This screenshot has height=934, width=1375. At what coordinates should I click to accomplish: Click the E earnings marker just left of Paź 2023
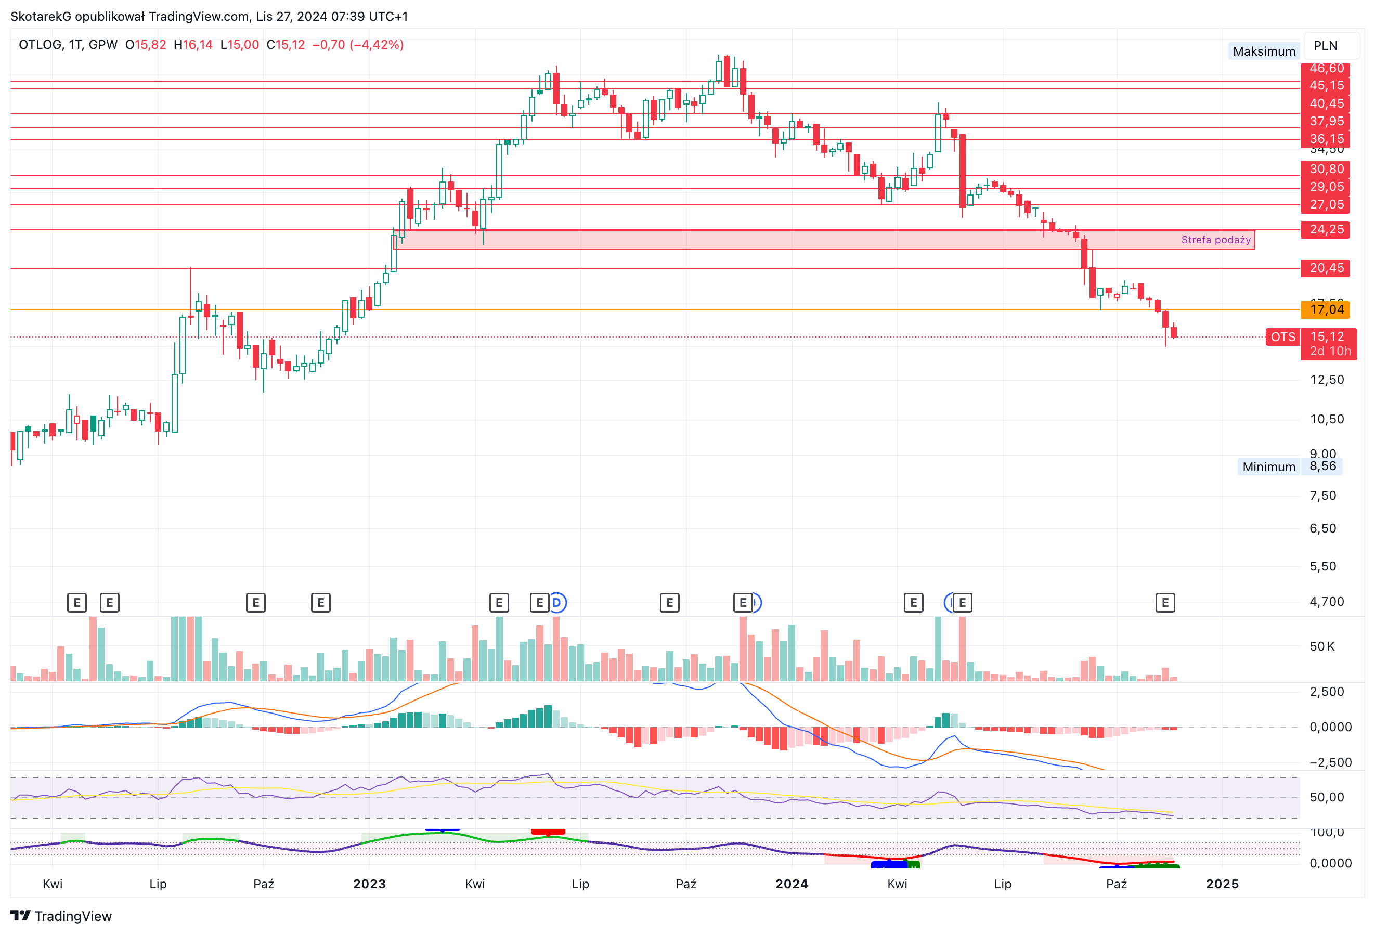tap(669, 603)
